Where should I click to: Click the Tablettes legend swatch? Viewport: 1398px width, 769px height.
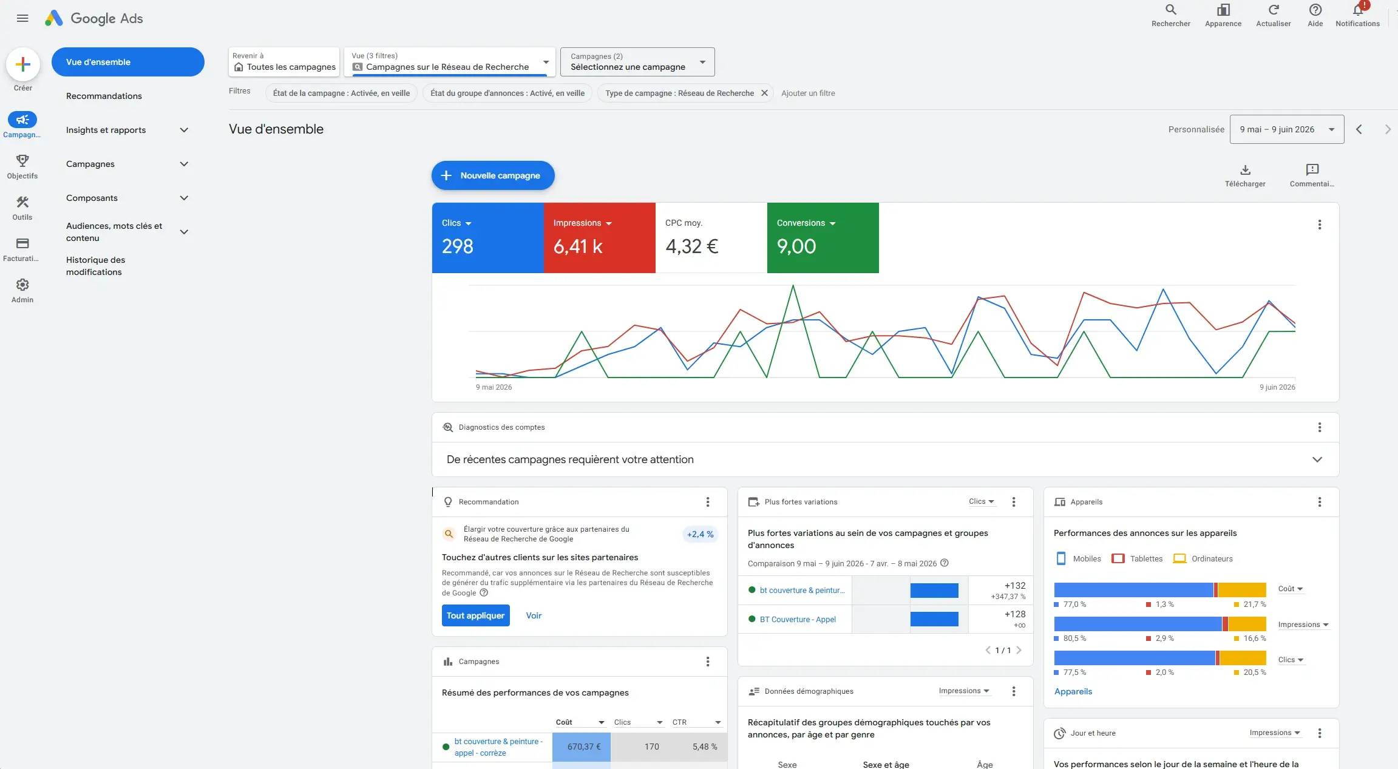(1118, 559)
